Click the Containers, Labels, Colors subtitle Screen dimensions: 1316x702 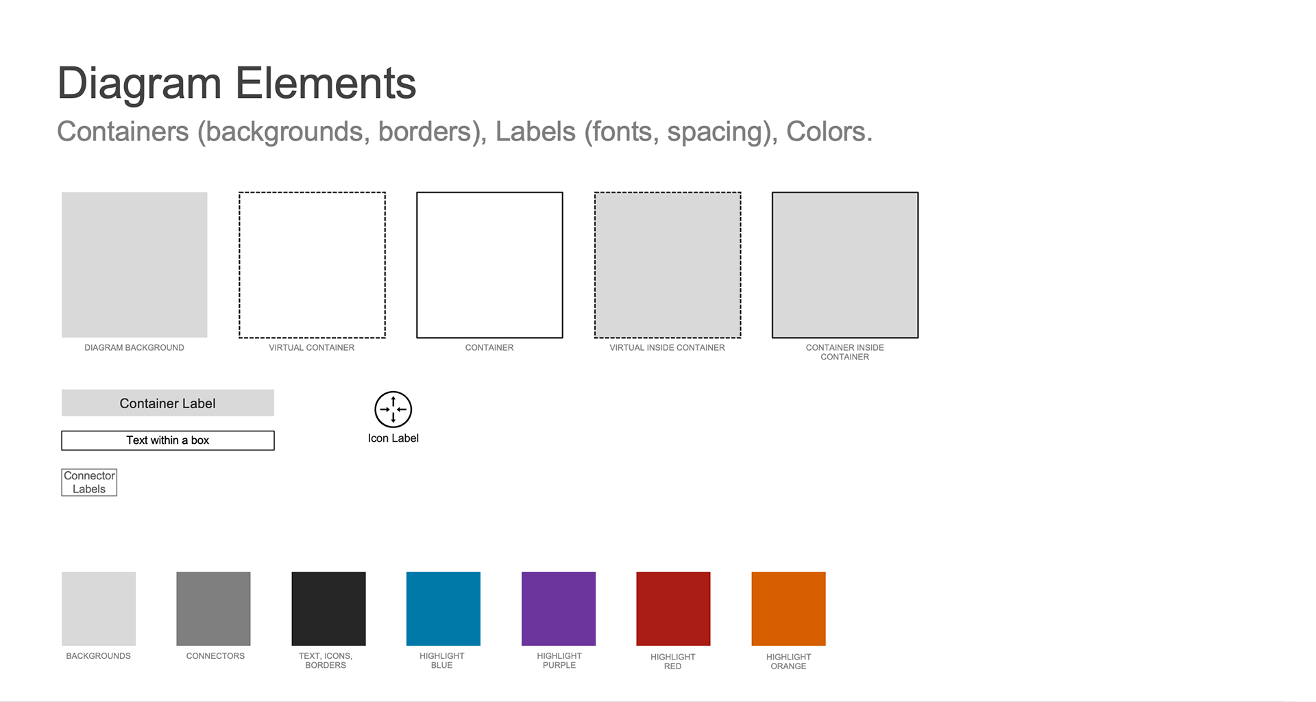click(465, 131)
